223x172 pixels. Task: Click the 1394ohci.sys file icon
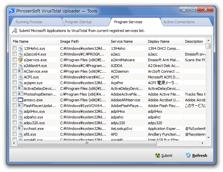click(21, 48)
